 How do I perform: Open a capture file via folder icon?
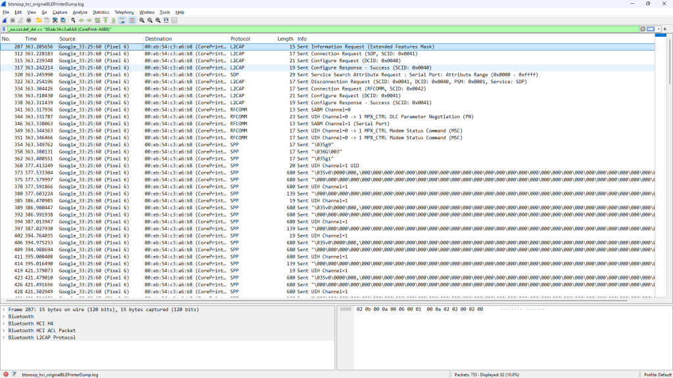(39, 20)
